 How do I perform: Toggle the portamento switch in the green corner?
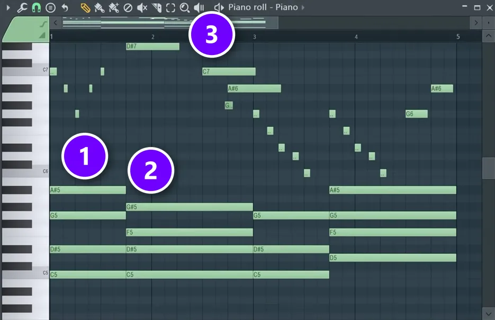click(43, 24)
